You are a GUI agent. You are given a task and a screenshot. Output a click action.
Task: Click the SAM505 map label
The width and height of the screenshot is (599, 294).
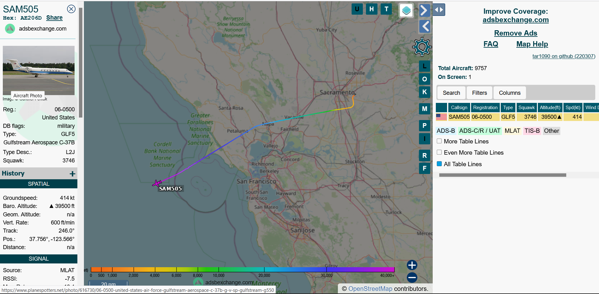coord(170,189)
